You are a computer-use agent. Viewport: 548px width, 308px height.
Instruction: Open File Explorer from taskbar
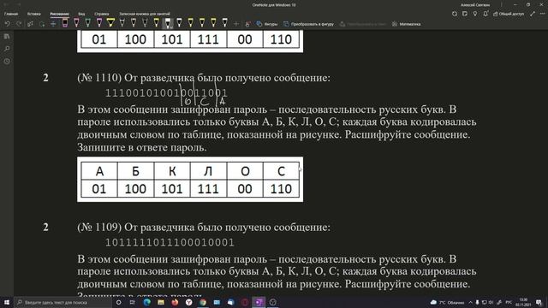[161, 302]
